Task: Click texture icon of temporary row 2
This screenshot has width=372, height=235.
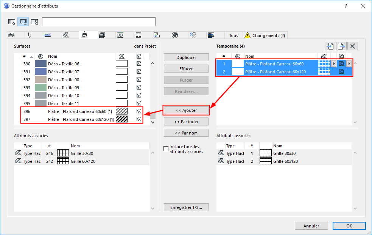Action: coord(341,71)
